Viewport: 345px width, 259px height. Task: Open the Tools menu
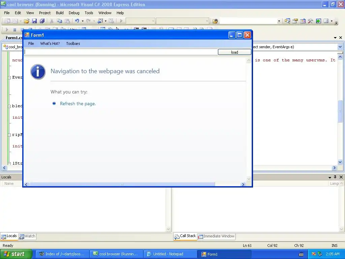pos(89,13)
